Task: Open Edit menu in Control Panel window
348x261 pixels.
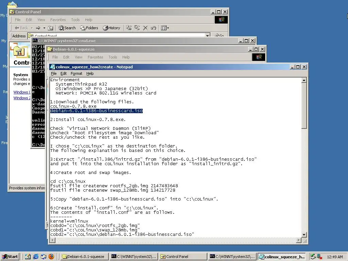Action: [29, 20]
